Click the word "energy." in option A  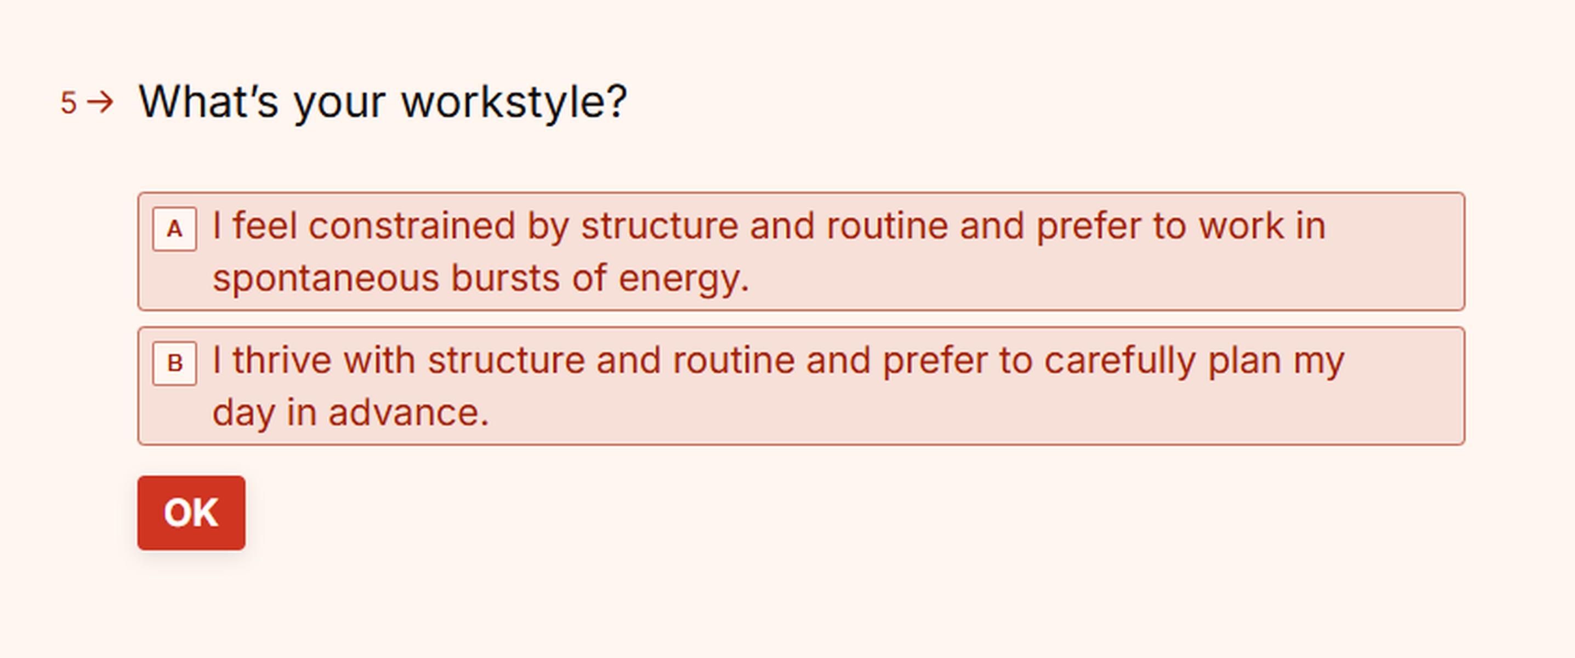684,279
